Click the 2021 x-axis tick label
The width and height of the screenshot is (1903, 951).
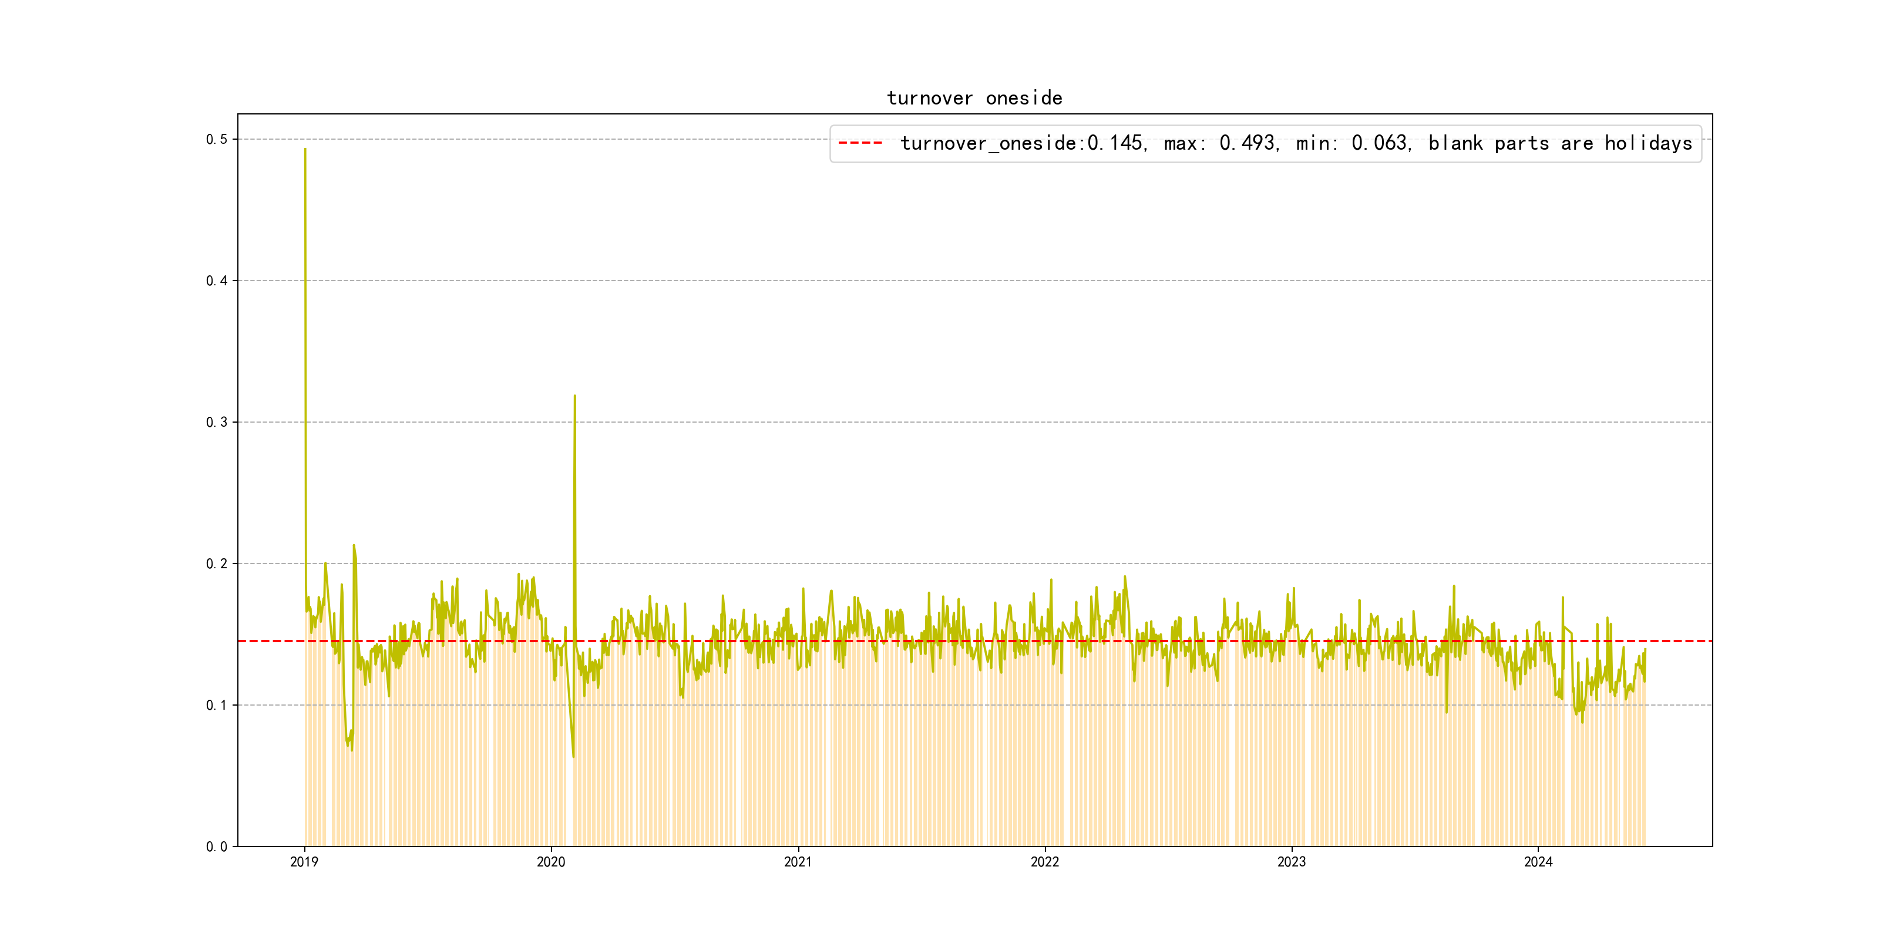click(798, 862)
